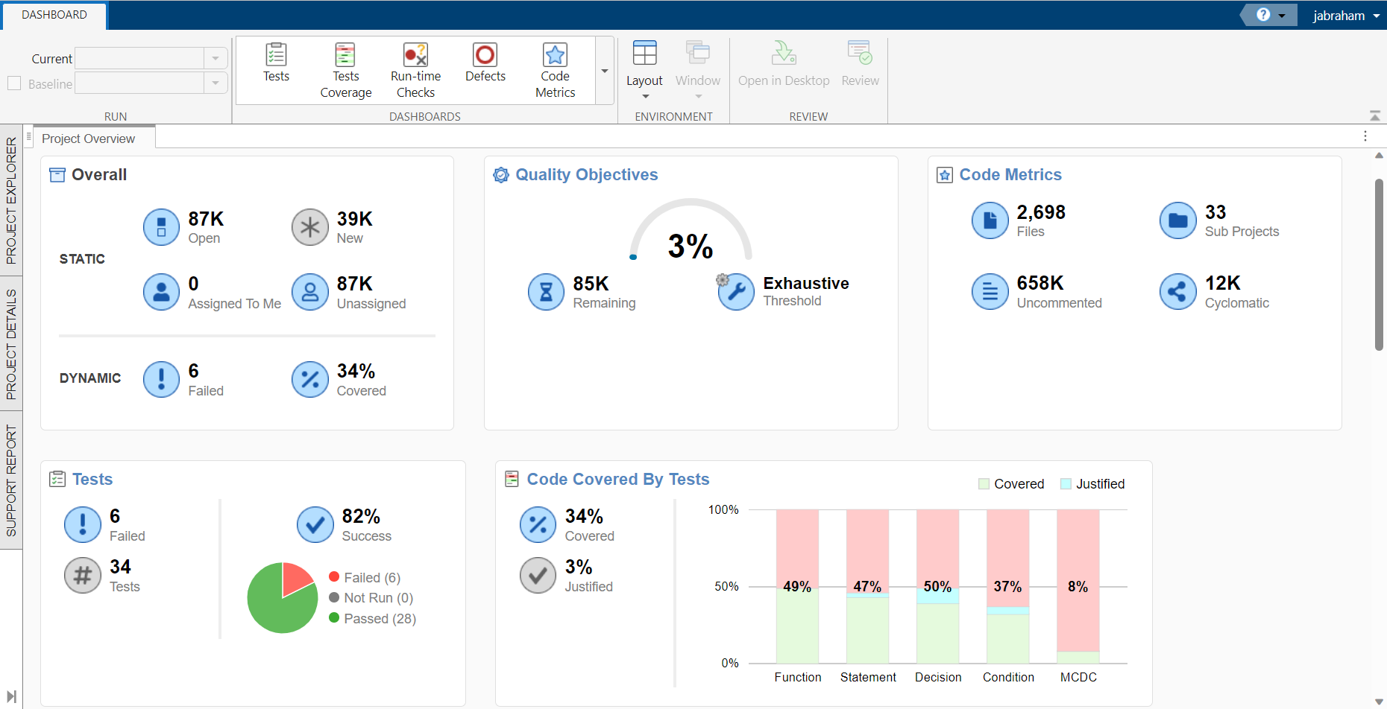Viewport: 1387px width, 709px height.
Task: Open the Project Explorer side tab
Action: (x=11, y=200)
